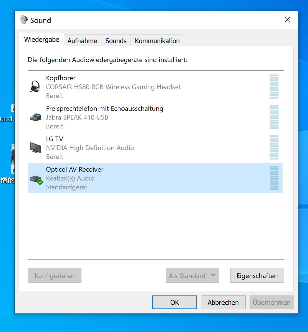Click the Realtek(R) Audio text
This screenshot has width=308, height=332.
click(70, 179)
